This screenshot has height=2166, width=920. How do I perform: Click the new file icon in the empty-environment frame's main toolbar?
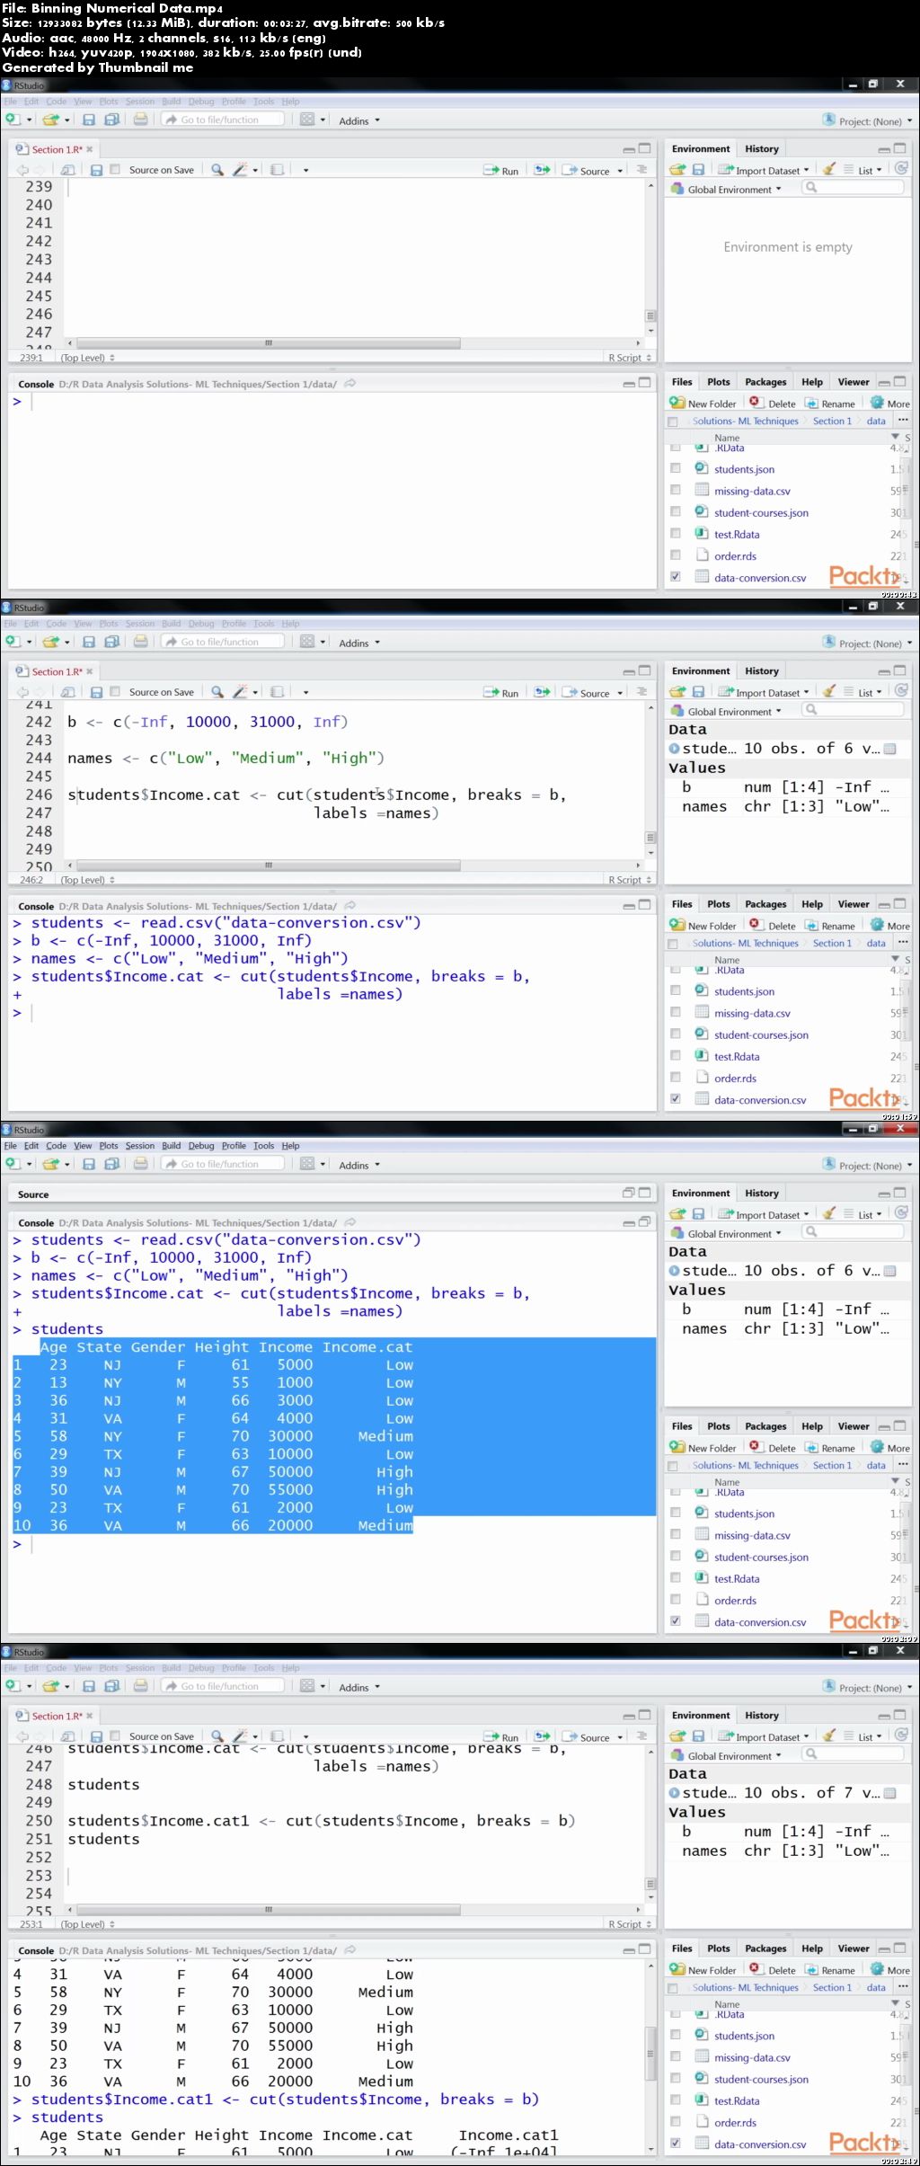[13, 120]
